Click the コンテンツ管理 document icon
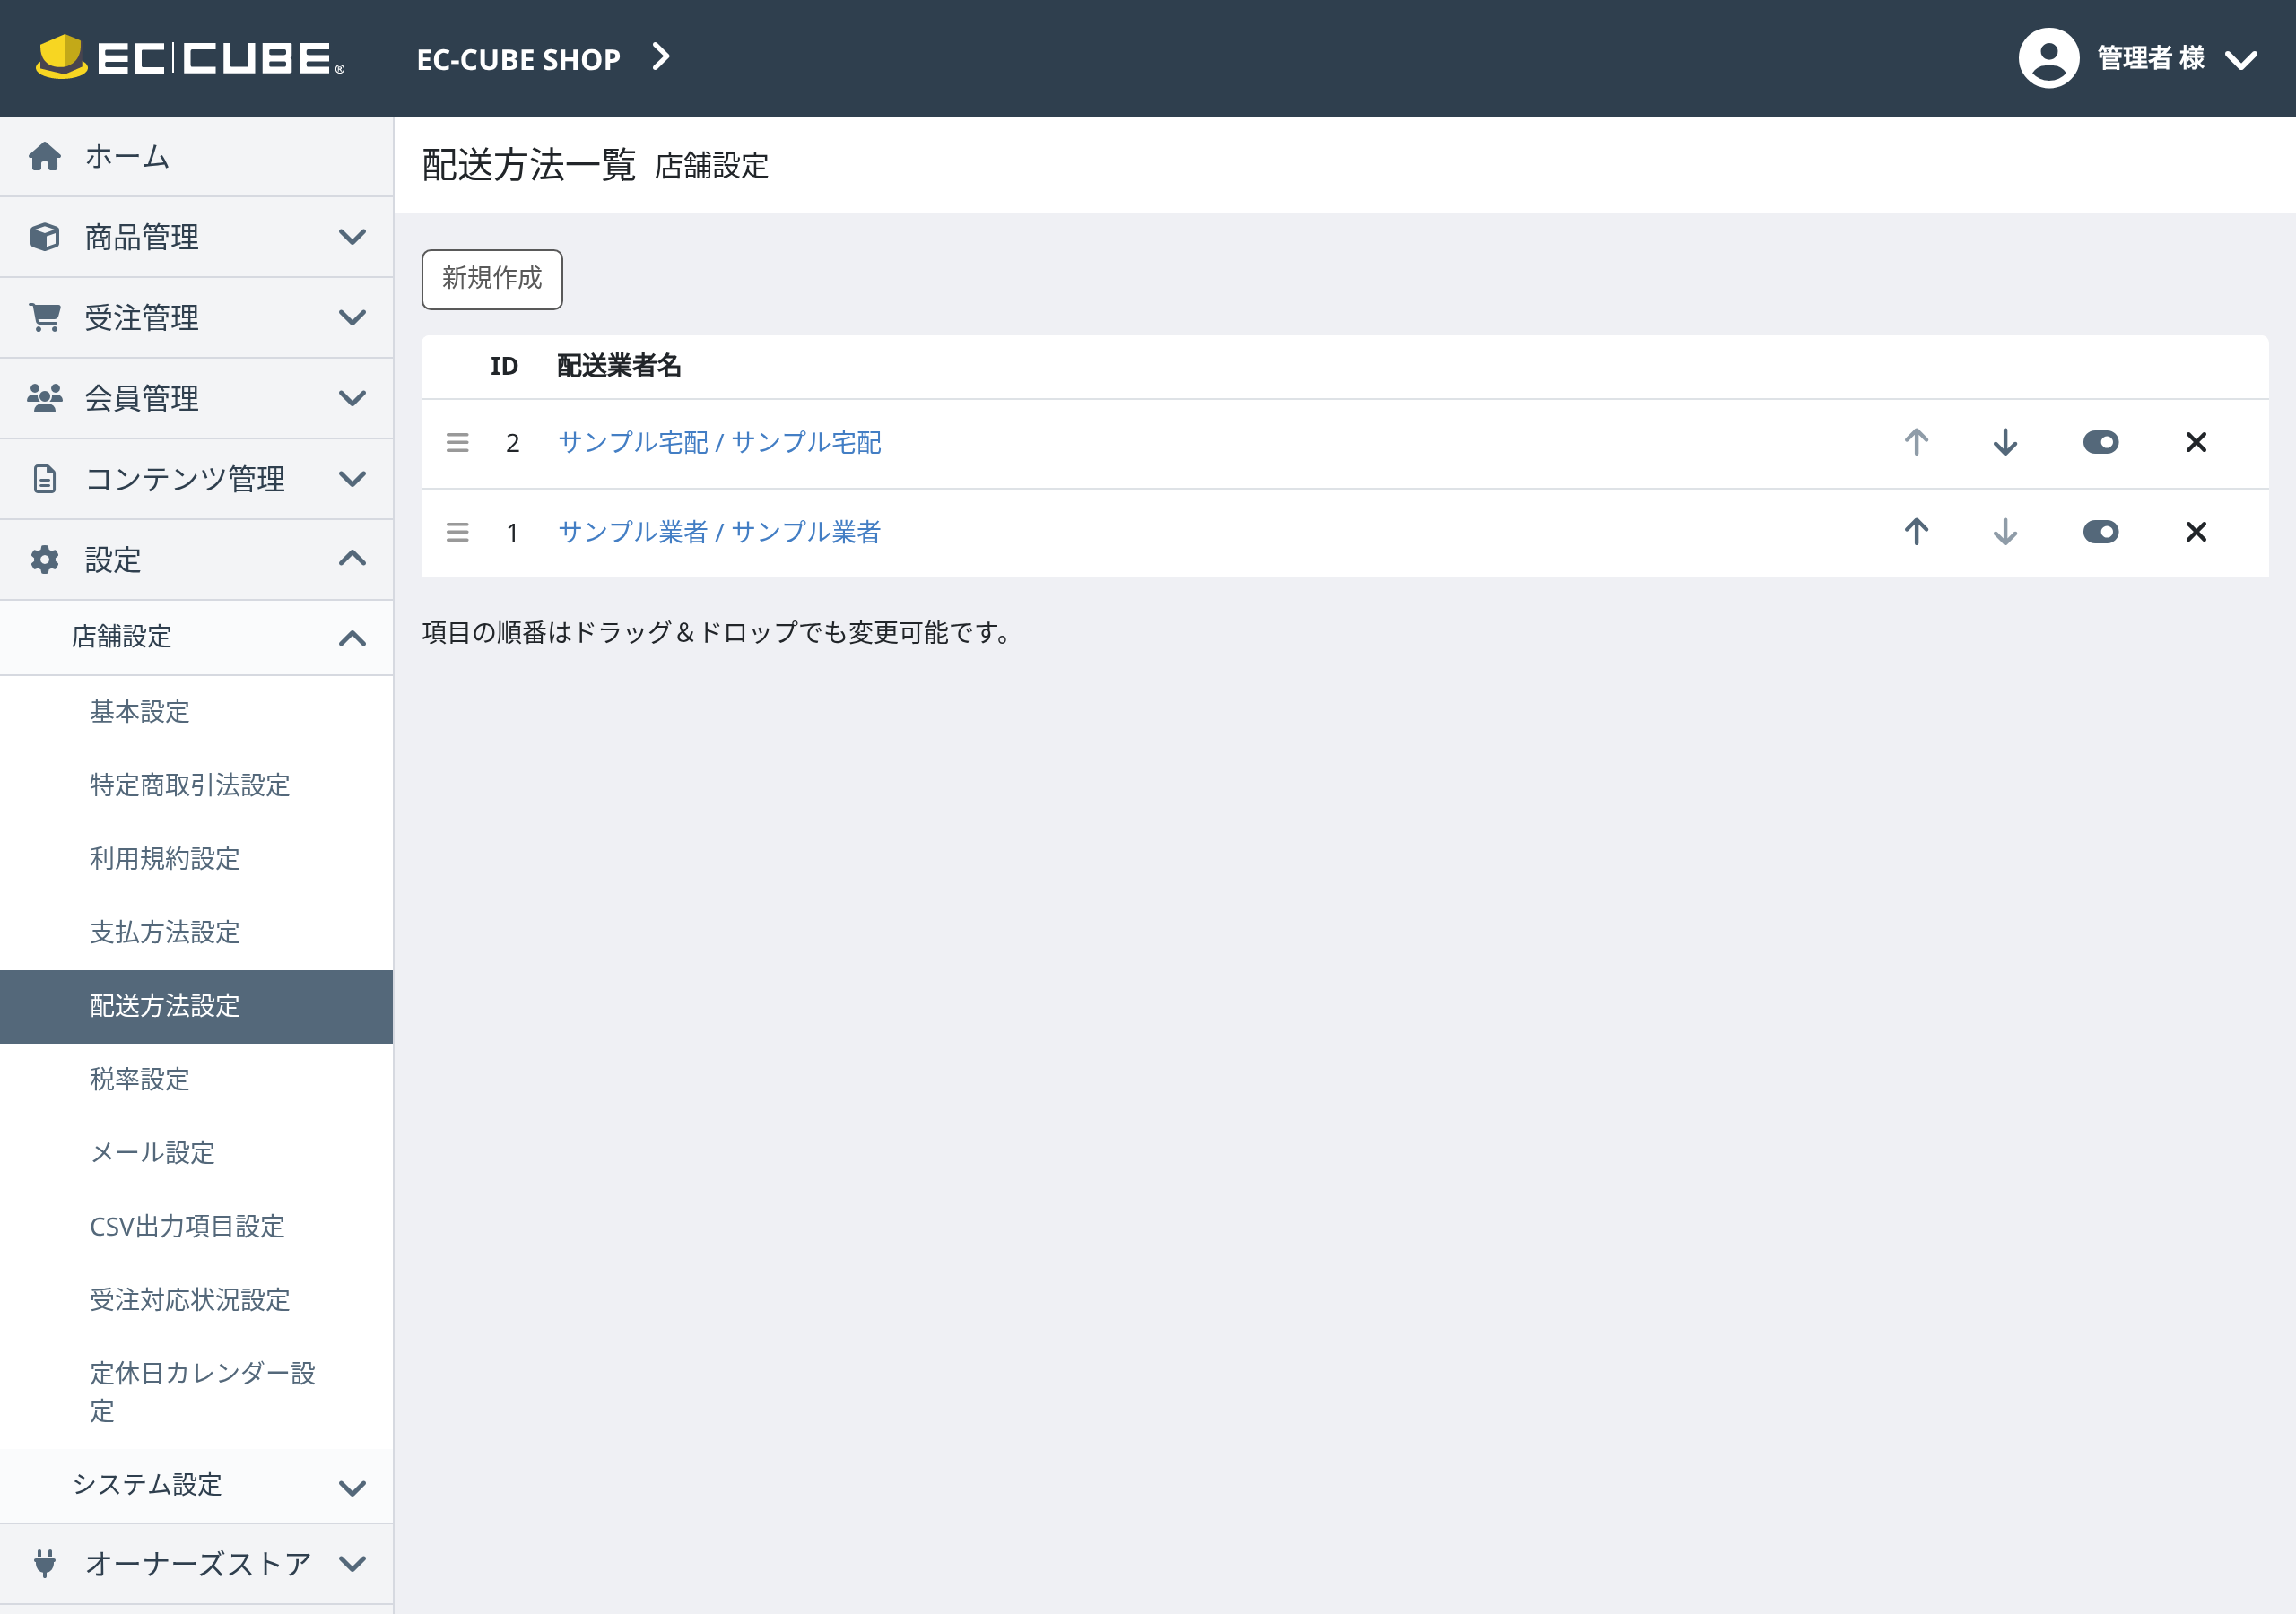 pos(45,479)
